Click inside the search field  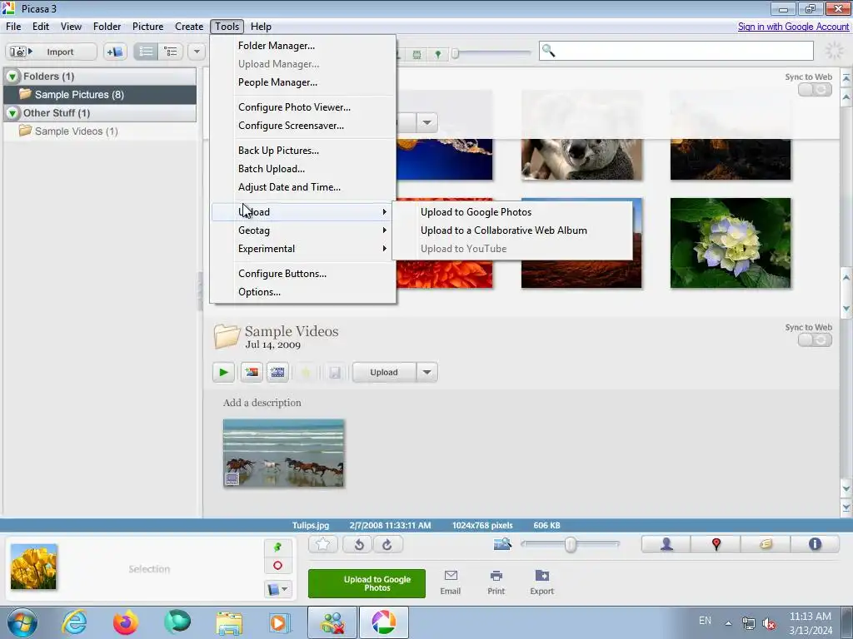coord(676,51)
